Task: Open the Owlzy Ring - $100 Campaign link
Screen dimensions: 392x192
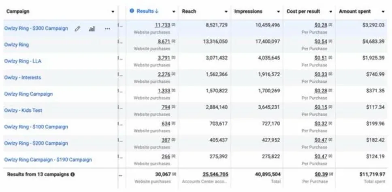Action: tap(36, 127)
